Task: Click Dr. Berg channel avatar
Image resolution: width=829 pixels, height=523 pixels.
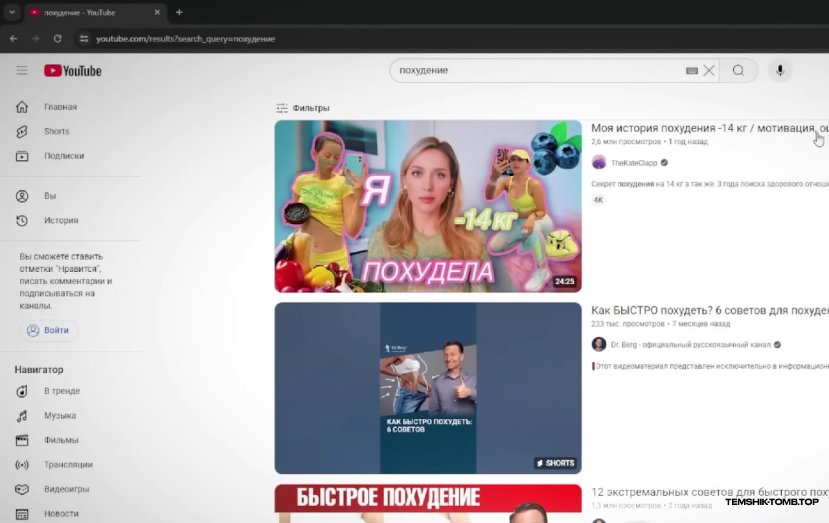Action: tap(599, 344)
